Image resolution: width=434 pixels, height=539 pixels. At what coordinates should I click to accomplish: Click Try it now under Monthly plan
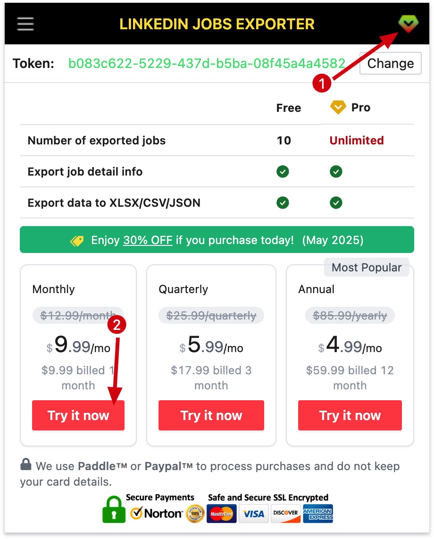[x=78, y=415]
